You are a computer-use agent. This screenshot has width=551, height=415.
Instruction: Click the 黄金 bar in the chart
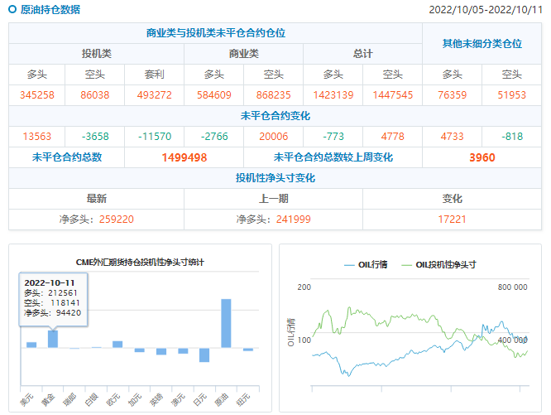[53, 339]
